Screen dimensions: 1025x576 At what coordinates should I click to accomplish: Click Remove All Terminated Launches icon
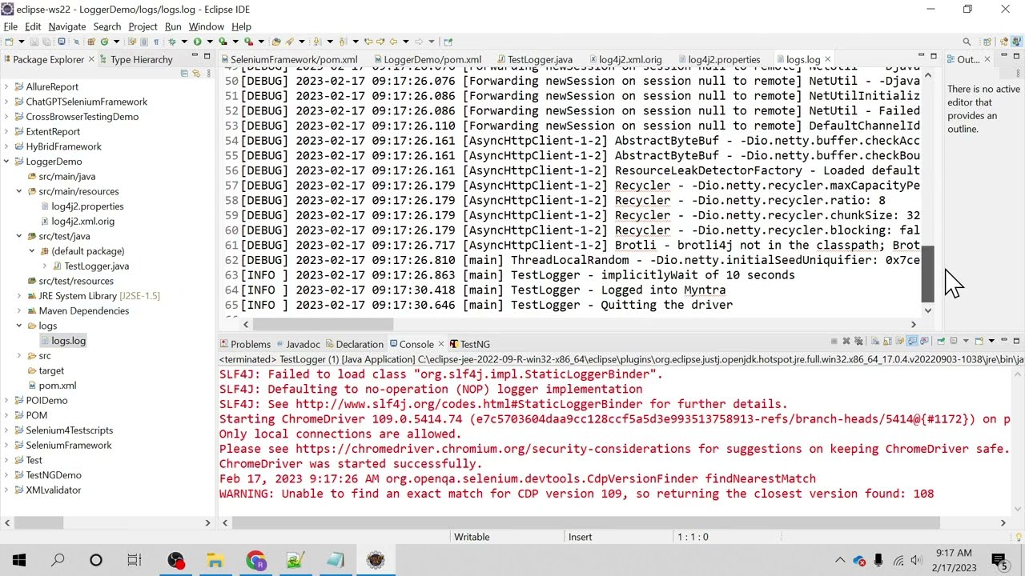pos(858,342)
